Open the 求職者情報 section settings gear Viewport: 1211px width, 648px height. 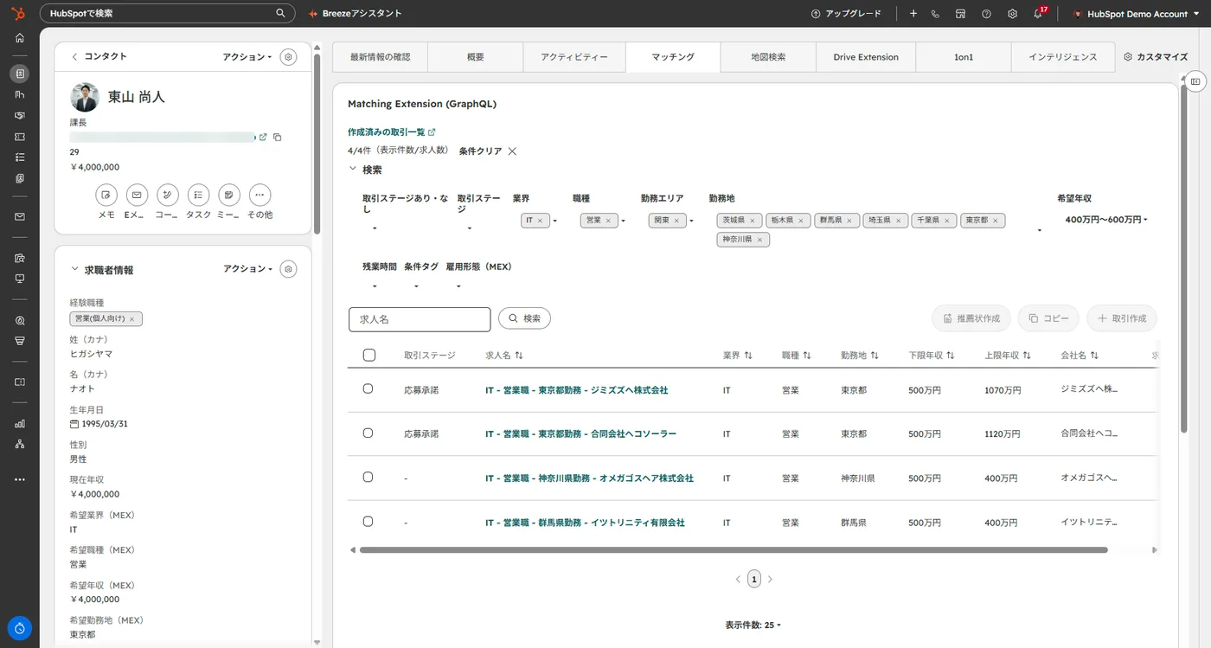click(x=289, y=269)
